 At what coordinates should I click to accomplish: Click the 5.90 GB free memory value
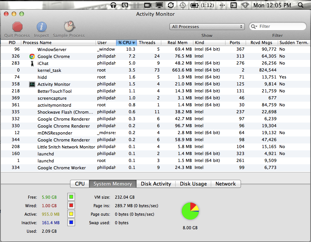(49, 197)
